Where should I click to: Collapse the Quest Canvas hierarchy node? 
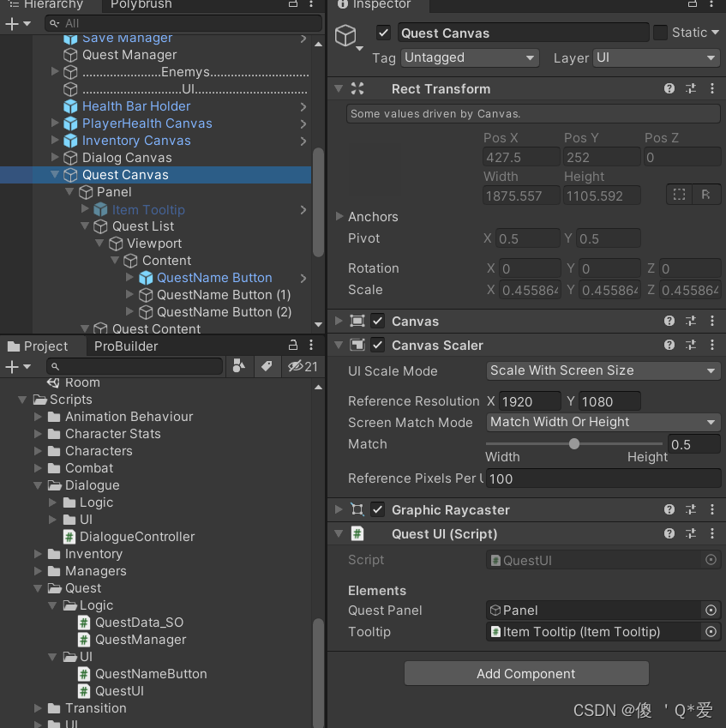[x=55, y=175]
